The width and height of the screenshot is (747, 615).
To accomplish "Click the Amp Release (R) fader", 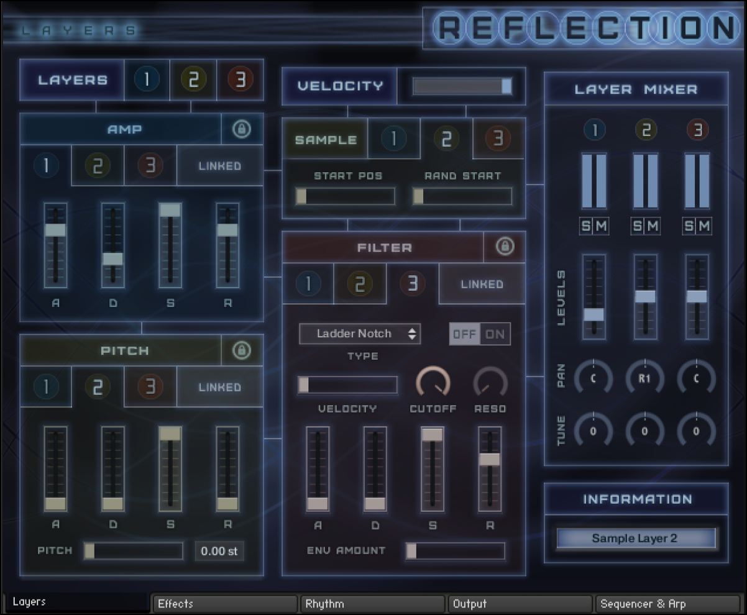I will click(227, 245).
